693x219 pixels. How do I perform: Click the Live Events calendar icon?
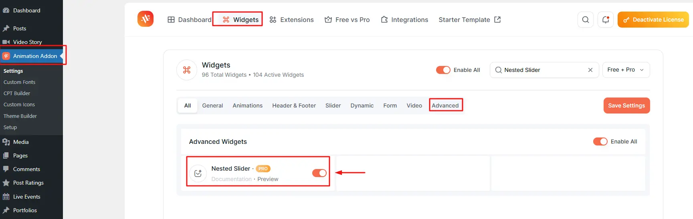(6, 197)
